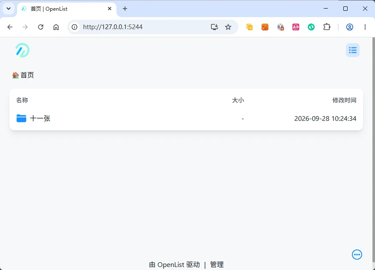This screenshot has height=270, width=375.
Task: Click the modified time 2026-09-28 10:24:34
Action: [x=325, y=118]
